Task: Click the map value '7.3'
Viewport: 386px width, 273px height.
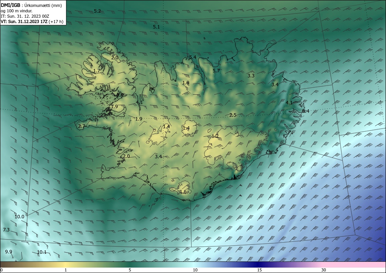Action: [6, 230]
